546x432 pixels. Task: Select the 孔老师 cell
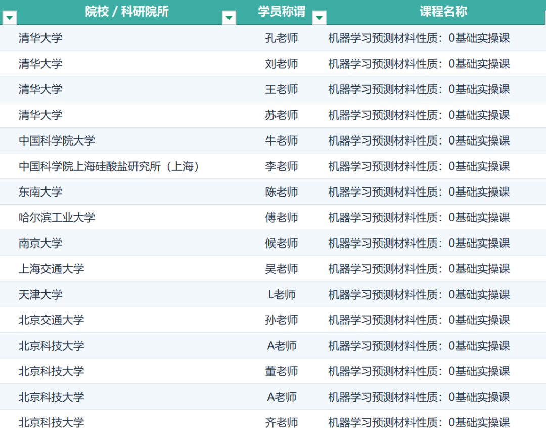282,38
